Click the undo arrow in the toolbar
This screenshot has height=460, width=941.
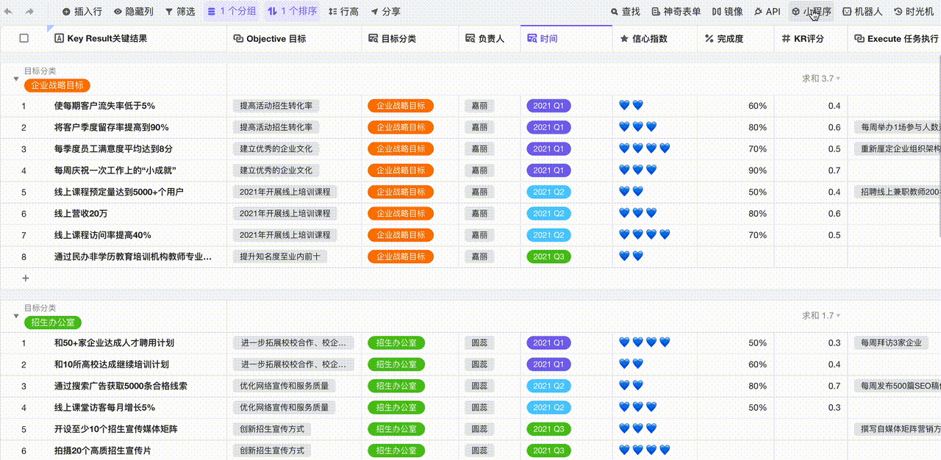coord(9,12)
